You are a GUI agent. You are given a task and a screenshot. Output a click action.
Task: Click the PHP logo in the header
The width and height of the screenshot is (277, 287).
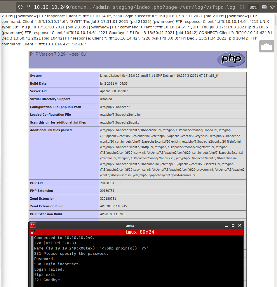coord(231,59)
